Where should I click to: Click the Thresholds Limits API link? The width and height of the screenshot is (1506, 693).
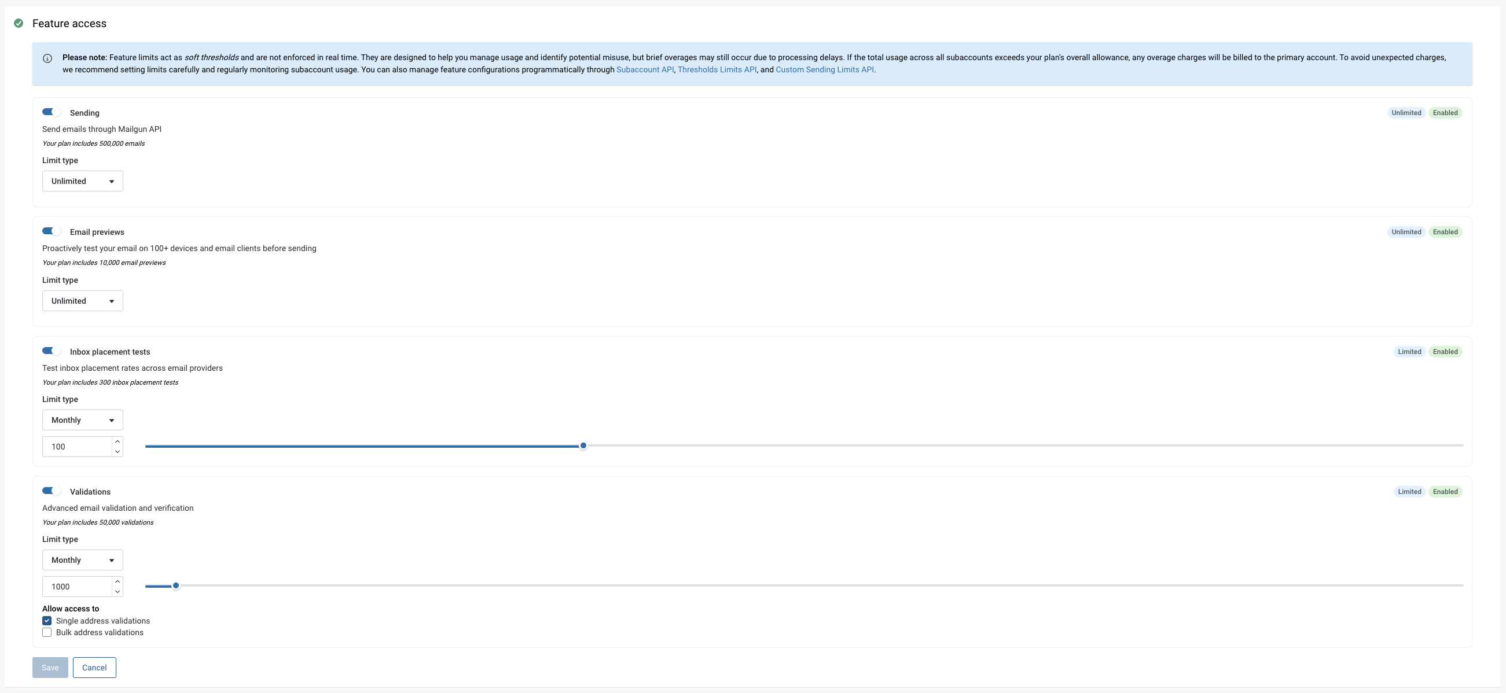[x=717, y=69]
